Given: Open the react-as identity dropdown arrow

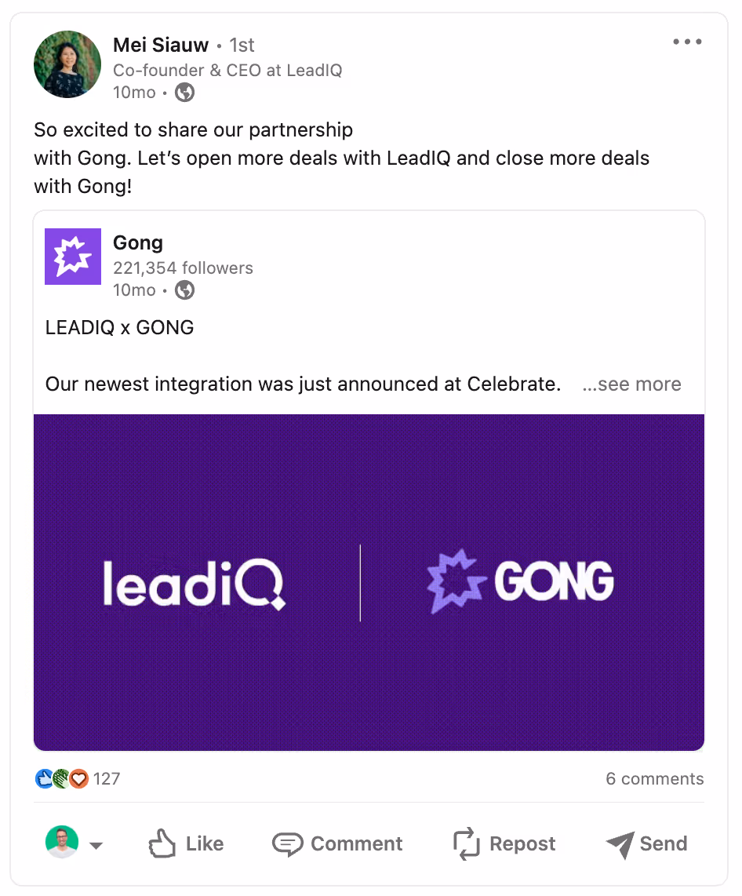Looking at the screenshot, I should tap(96, 846).
